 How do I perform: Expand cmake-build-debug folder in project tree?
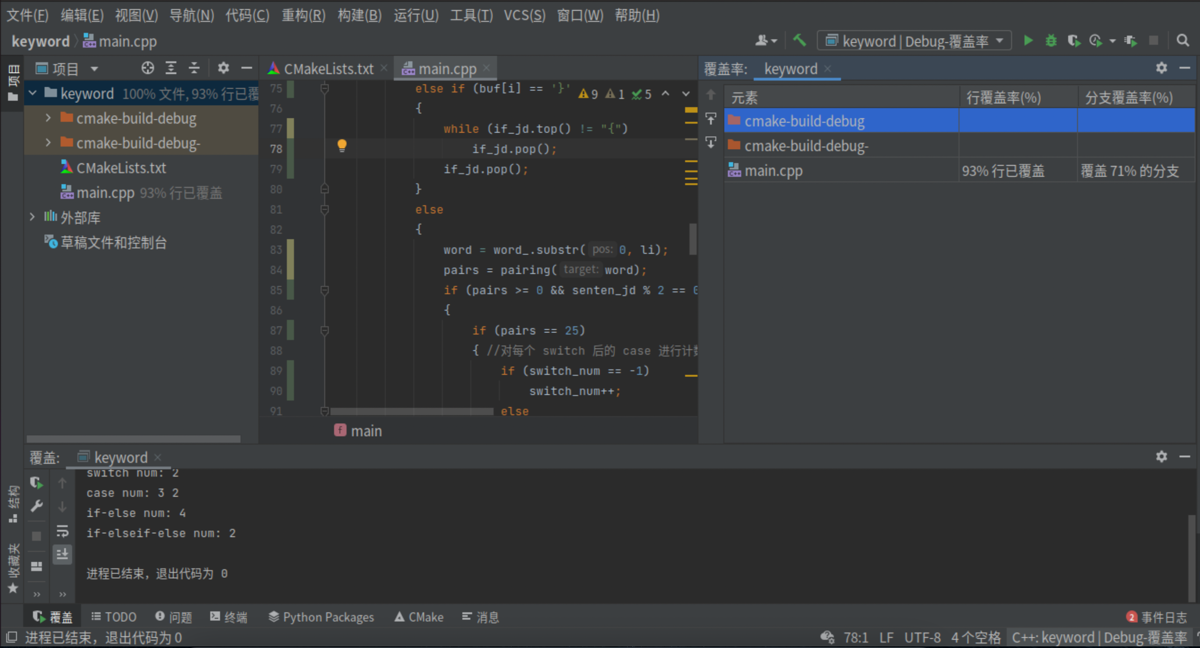[48, 118]
